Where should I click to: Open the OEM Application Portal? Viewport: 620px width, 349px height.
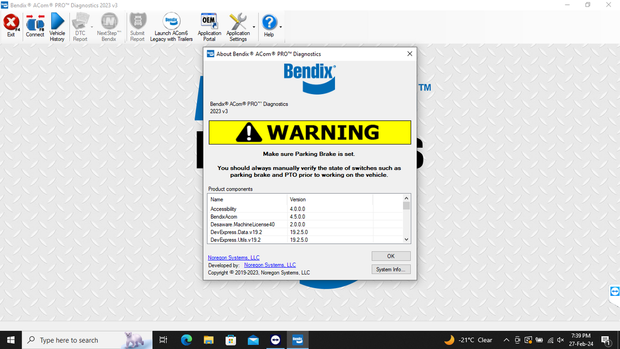(209, 26)
